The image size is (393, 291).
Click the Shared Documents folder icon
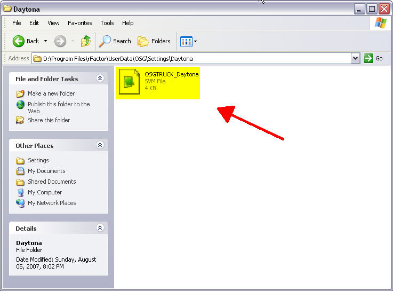coord(20,182)
